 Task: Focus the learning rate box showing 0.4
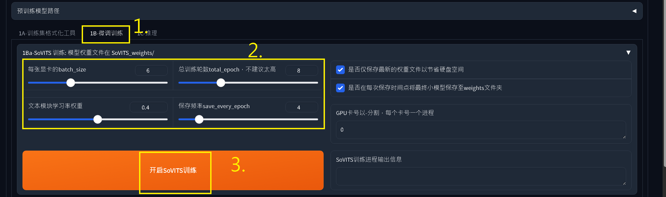tap(149, 107)
